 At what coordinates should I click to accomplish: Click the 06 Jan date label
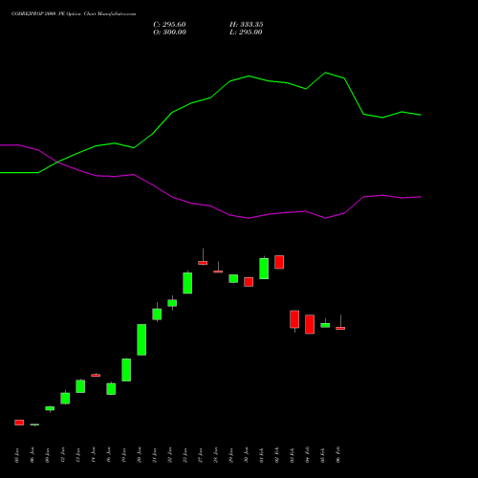point(33,455)
